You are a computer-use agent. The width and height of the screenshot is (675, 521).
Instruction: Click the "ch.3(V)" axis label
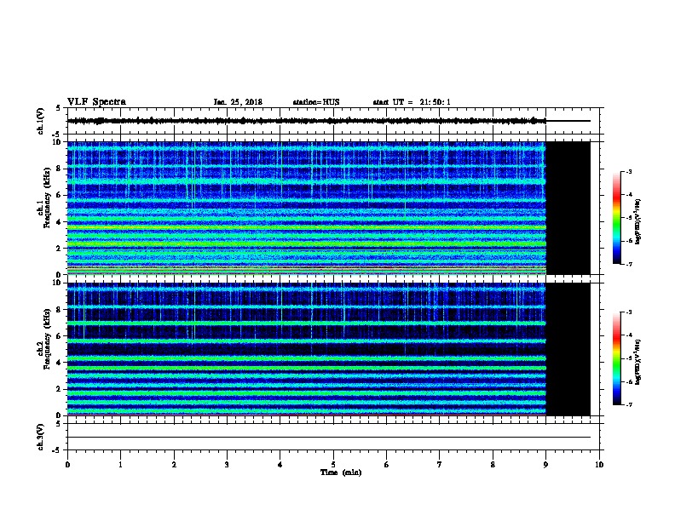40,438
